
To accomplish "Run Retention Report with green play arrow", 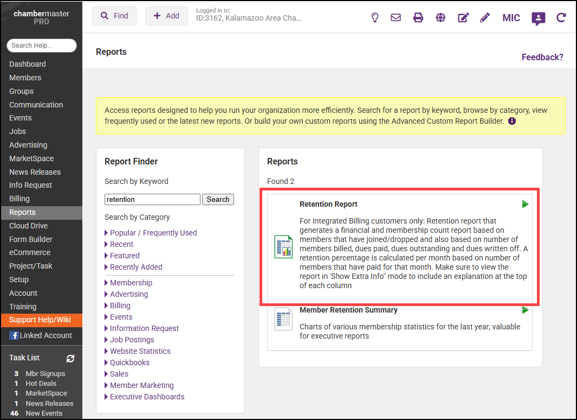I will pos(525,204).
